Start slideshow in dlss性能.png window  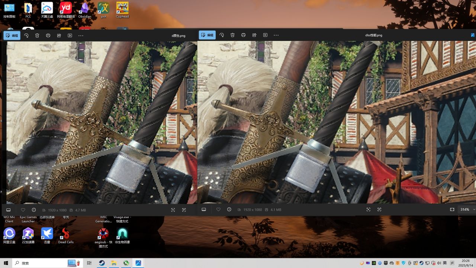tap(265, 35)
